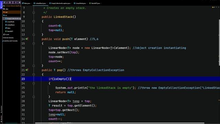Click line number 23 in gutter

point(23,79)
